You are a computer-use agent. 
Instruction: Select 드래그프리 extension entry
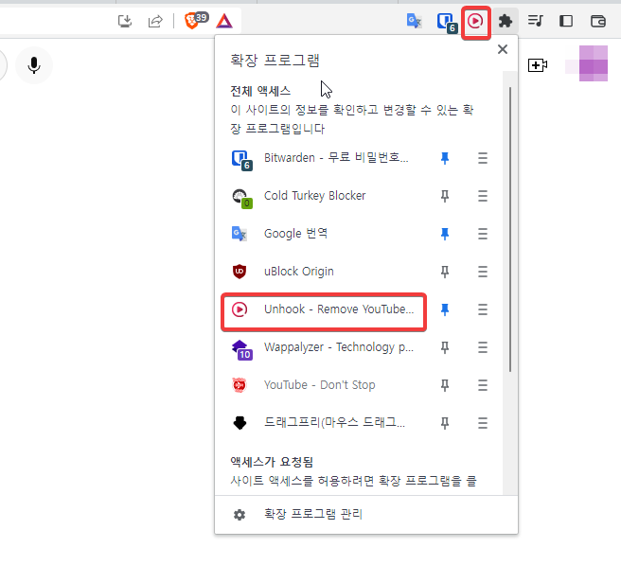tap(324, 423)
